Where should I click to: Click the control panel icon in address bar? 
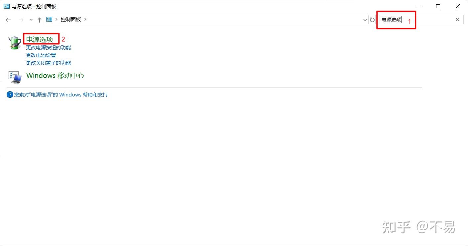(49, 19)
